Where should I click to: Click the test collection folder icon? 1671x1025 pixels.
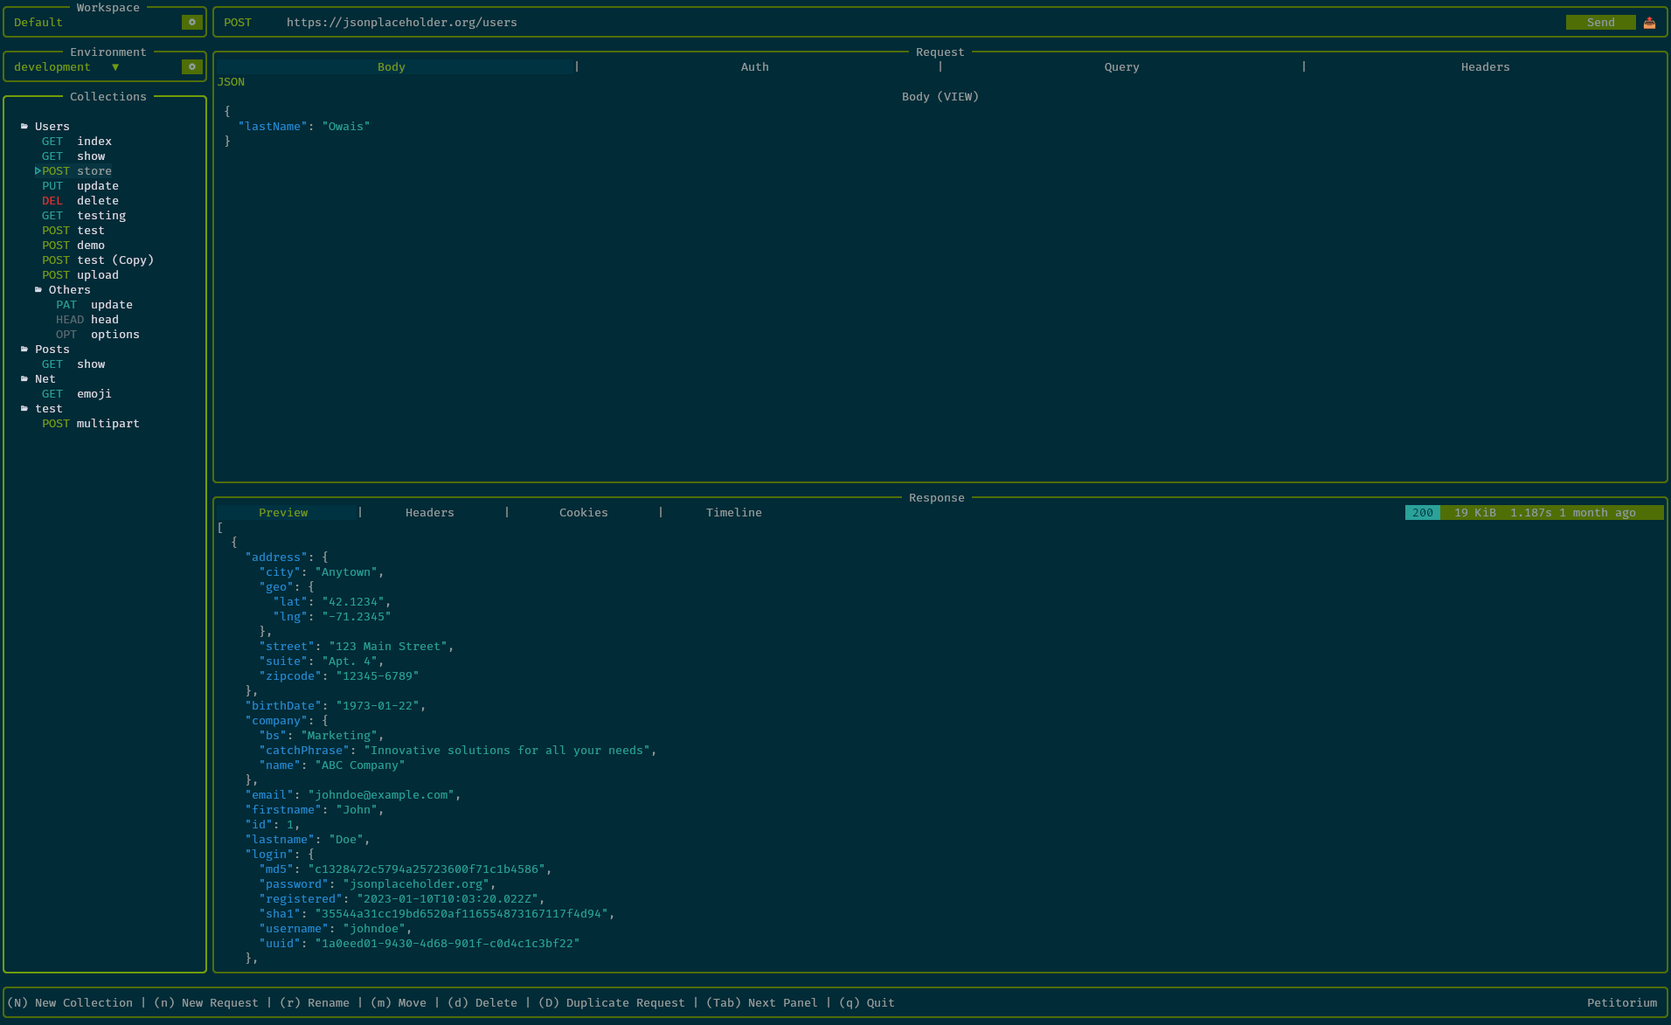24,409
